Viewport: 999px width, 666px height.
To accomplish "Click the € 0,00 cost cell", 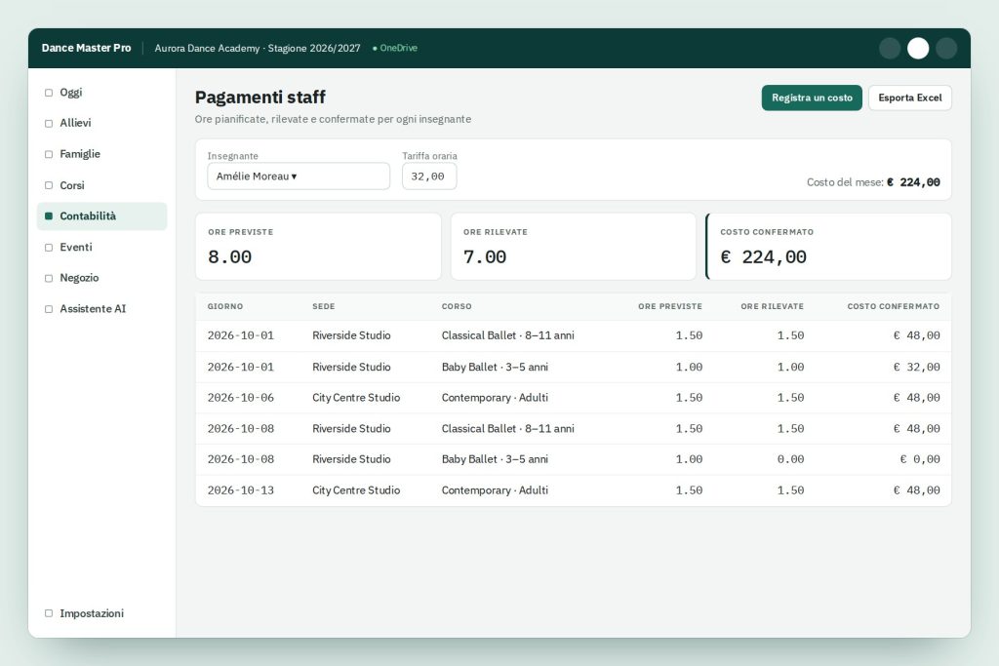I will coord(920,459).
